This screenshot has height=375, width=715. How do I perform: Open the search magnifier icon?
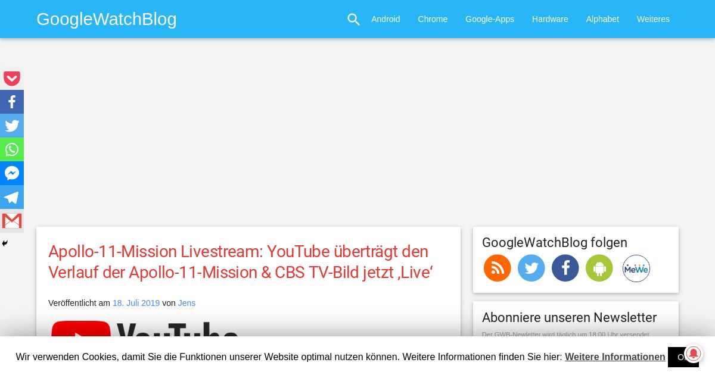[x=353, y=19]
